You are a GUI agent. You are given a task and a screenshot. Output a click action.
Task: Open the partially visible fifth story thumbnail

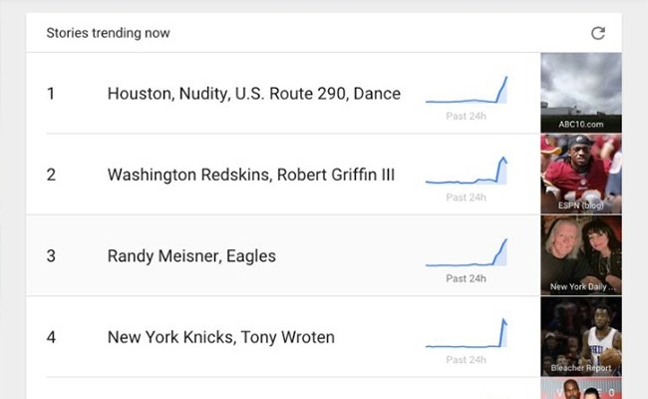pyautogui.click(x=580, y=389)
